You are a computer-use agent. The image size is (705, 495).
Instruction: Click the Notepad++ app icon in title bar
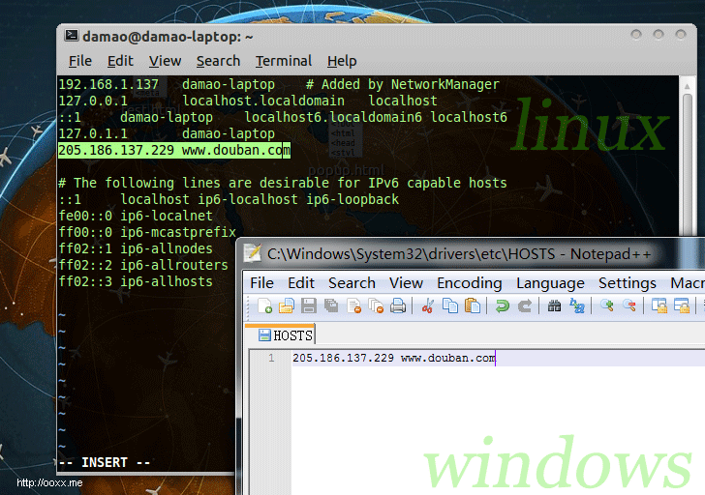[x=252, y=252]
